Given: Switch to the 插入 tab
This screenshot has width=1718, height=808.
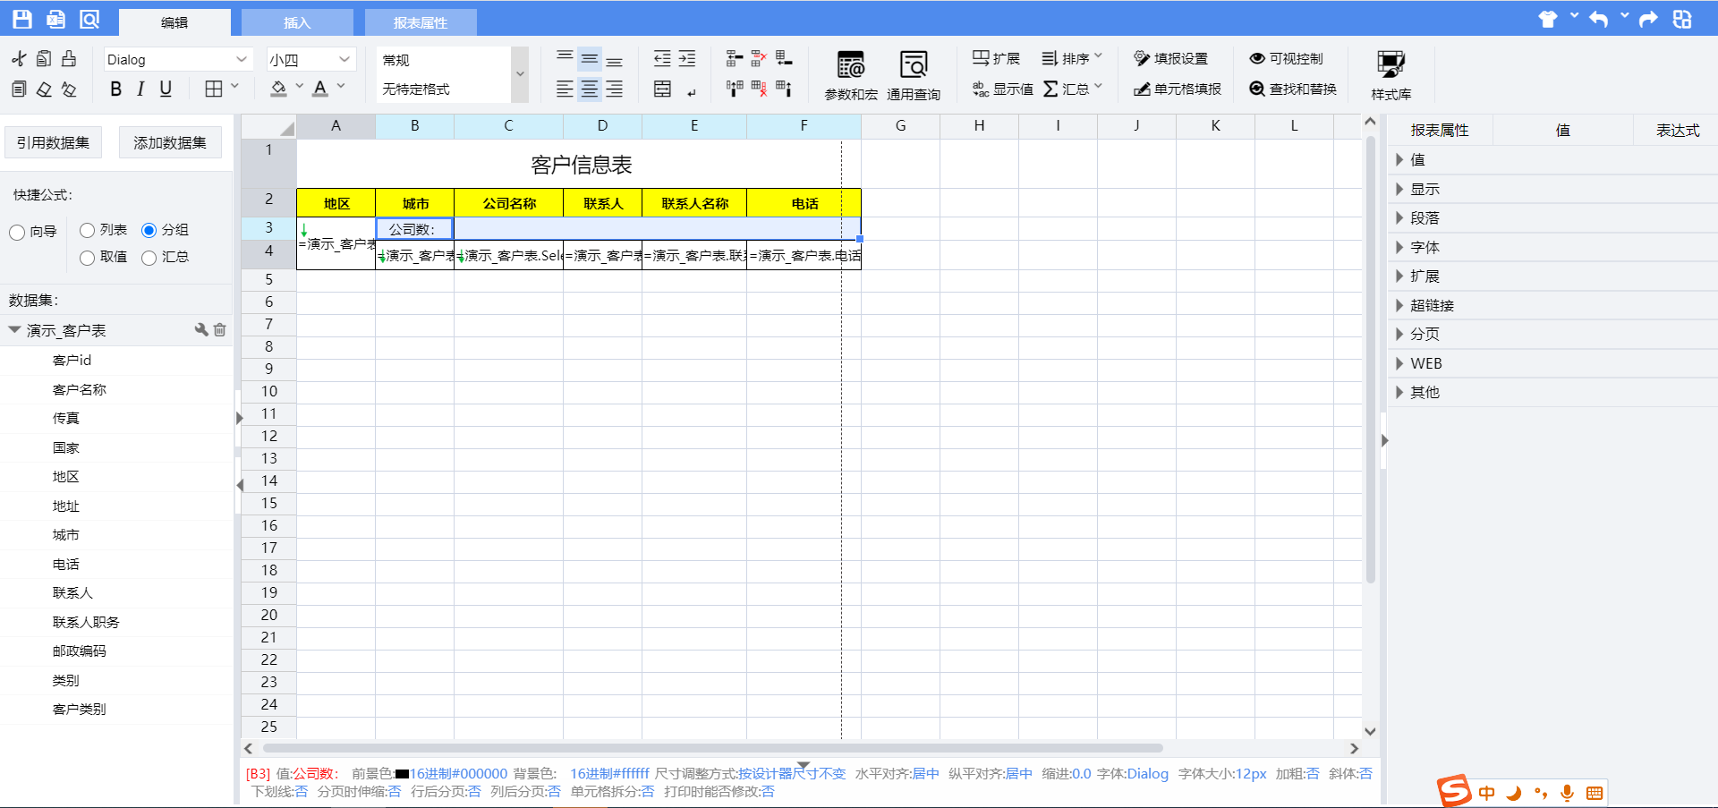Looking at the screenshot, I should click(297, 22).
